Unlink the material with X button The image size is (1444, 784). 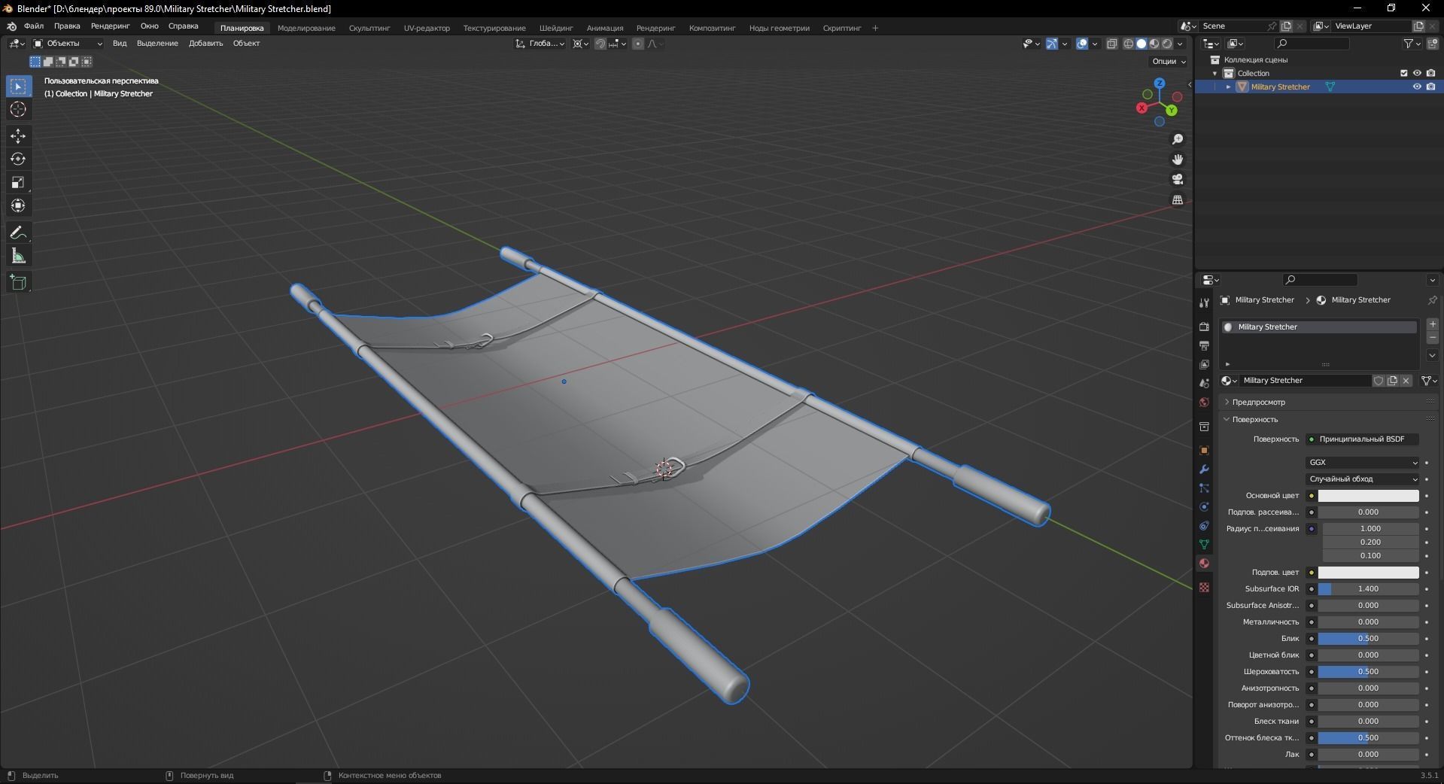click(x=1406, y=381)
